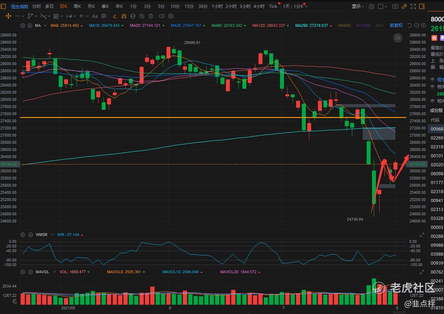Click the 前复权 adjustment link
Viewport: 444px width, 314px height.
pos(396,25)
